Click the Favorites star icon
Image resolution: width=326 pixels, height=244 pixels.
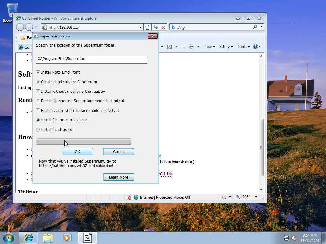[23, 38]
